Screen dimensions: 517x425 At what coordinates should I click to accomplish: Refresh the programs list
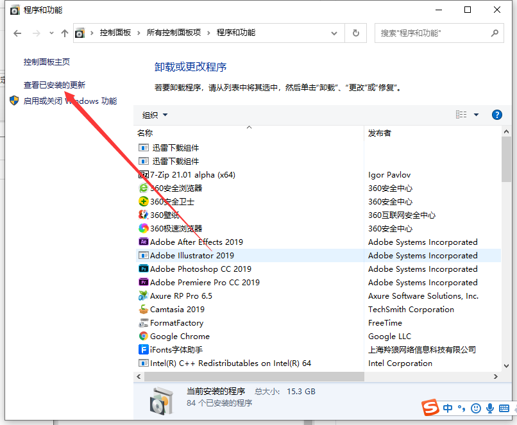pyautogui.click(x=356, y=33)
